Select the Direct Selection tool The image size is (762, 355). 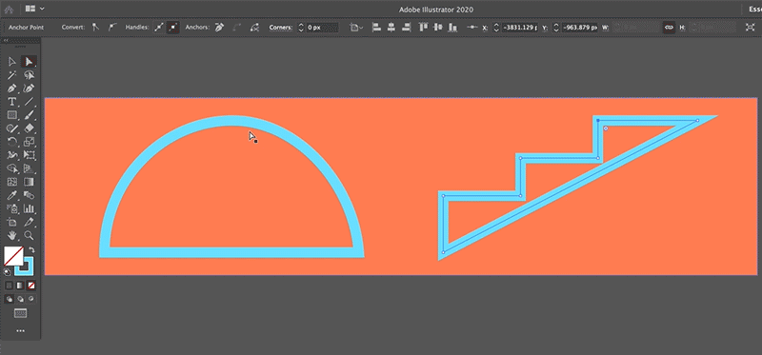(x=29, y=62)
